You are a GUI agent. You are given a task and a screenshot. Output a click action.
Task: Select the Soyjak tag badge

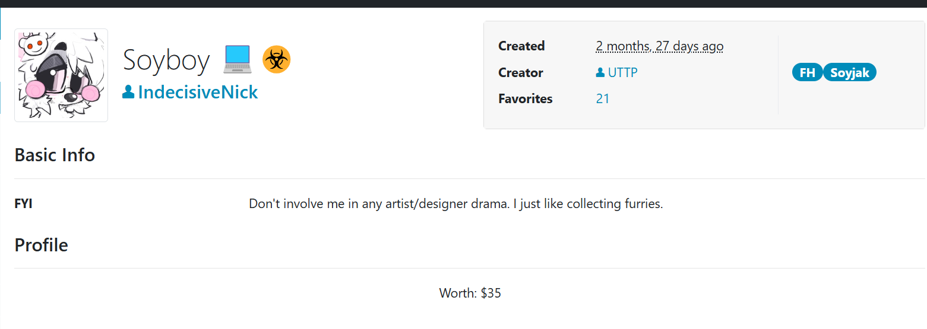click(x=849, y=72)
